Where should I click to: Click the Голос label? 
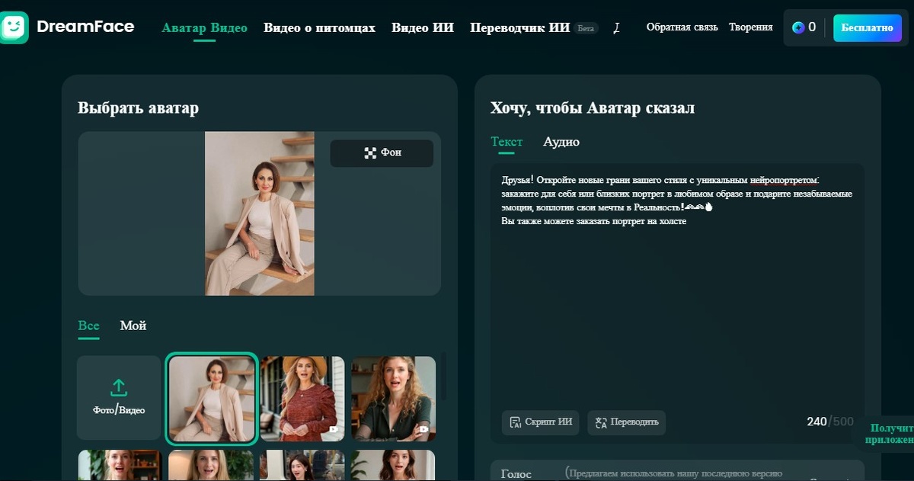516,473
